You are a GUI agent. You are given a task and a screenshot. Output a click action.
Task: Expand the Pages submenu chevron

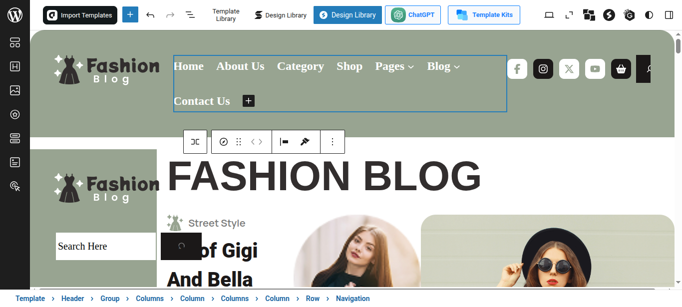(411, 67)
